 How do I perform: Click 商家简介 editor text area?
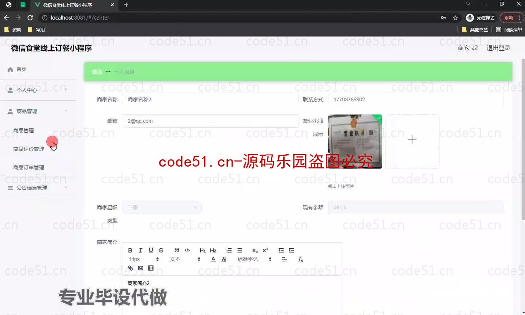point(232,295)
